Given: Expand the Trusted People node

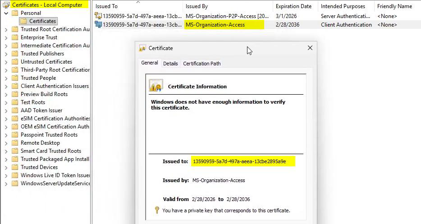Looking at the screenshot, I should (x=6, y=78).
